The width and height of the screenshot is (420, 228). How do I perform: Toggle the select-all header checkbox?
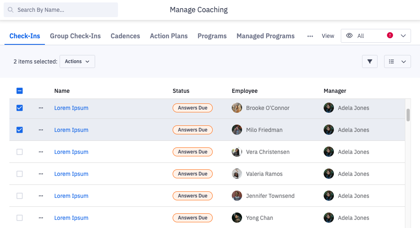click(20, 91)
